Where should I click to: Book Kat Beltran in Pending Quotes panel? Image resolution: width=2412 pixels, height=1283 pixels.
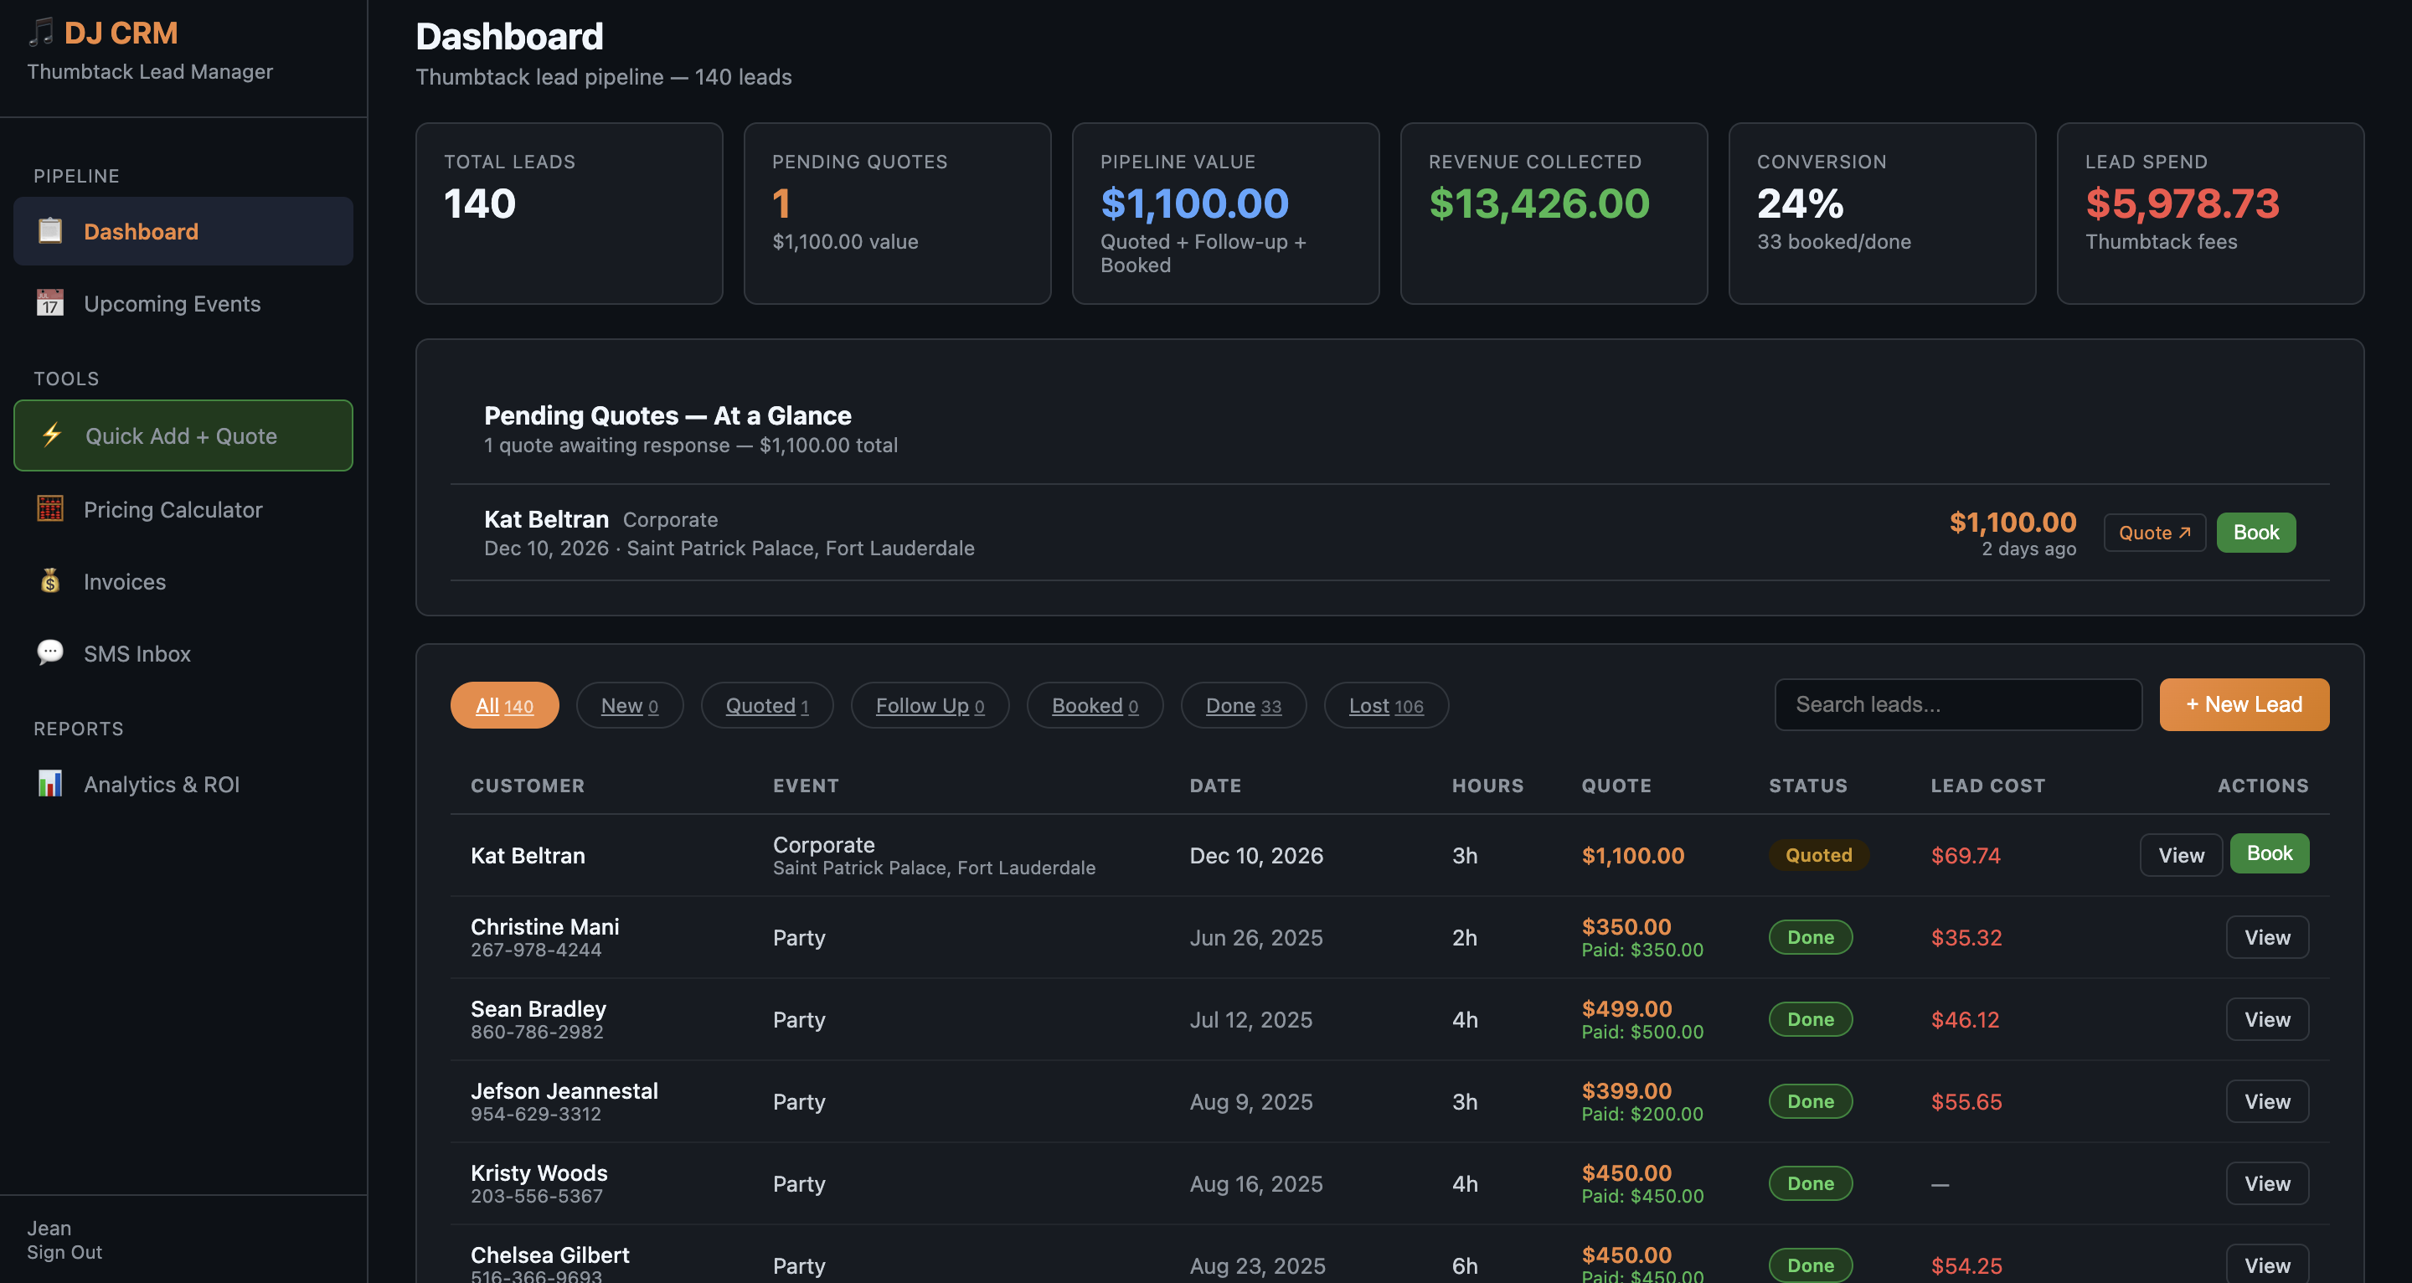(2255, 532)
